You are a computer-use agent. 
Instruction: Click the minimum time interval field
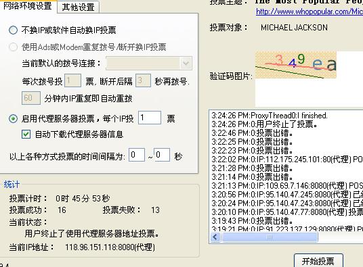pyautogui.click(x=137, y=155)
